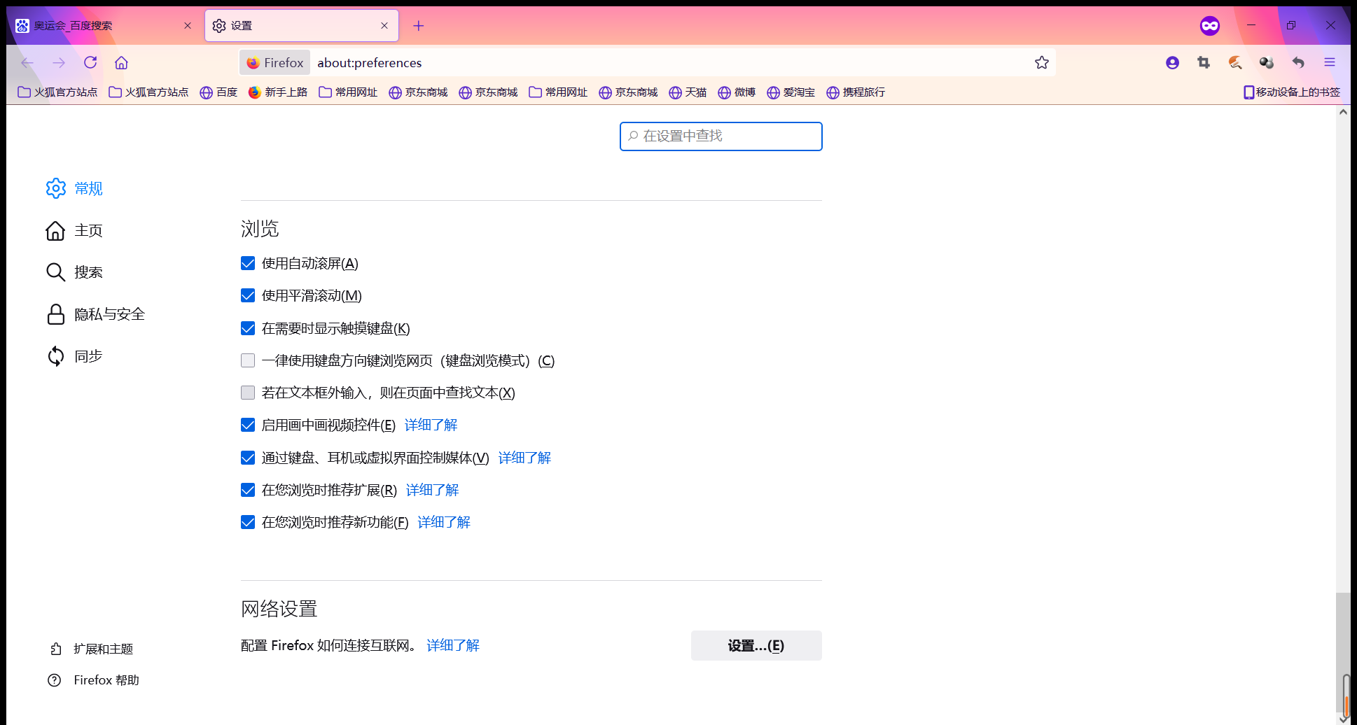
Task: Open 详细了解 link beside 启用画中画视频控件
Action: (430, 425)
